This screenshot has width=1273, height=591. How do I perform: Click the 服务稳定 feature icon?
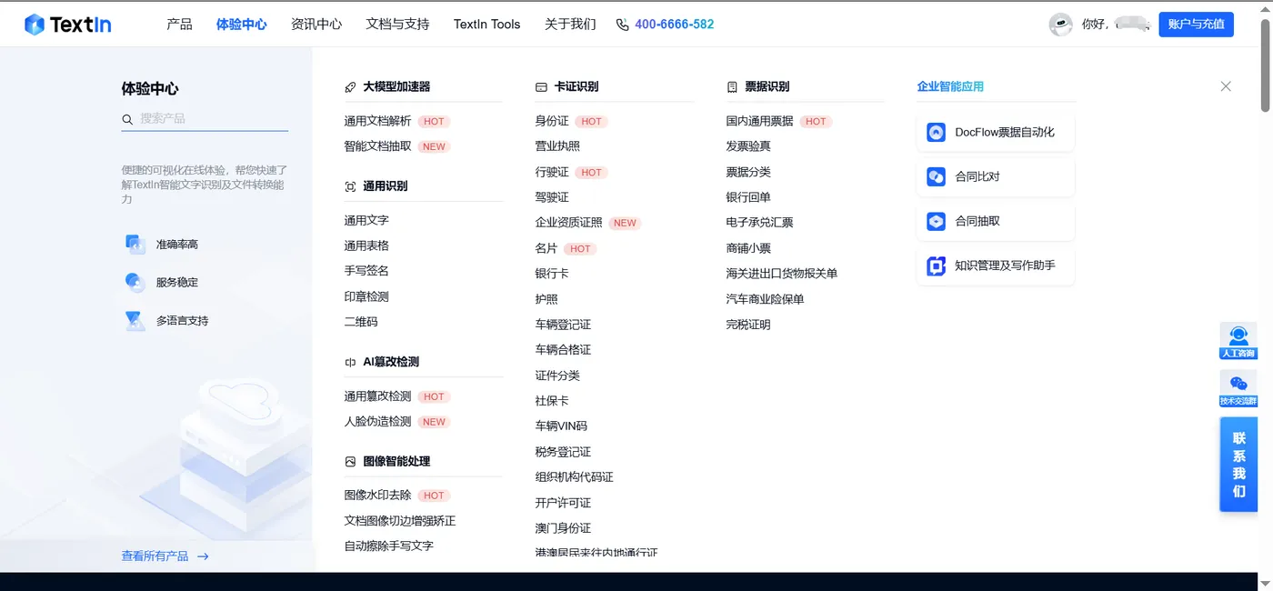(135, 282)
